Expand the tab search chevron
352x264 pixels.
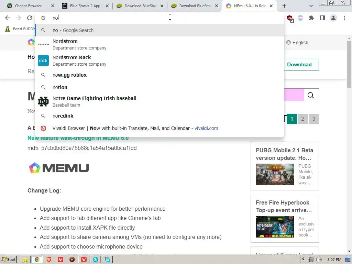(311, 6)
